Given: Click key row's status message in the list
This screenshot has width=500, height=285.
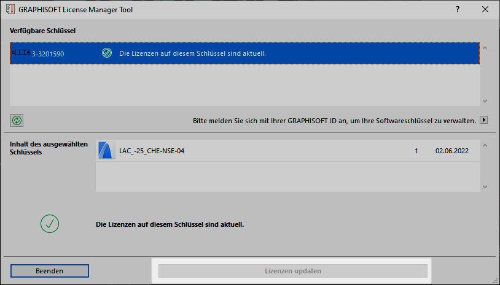Looking at the screenshot, I should [192, 53].
